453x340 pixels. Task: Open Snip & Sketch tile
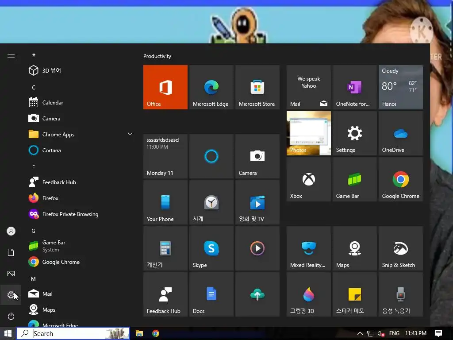click(x=401, y=248)
